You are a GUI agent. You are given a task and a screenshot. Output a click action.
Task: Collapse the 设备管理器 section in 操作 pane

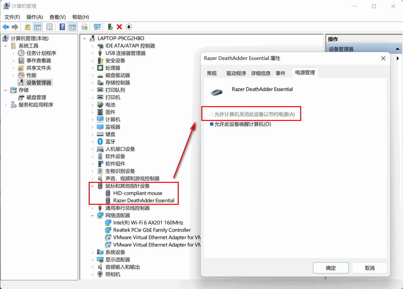398,49
